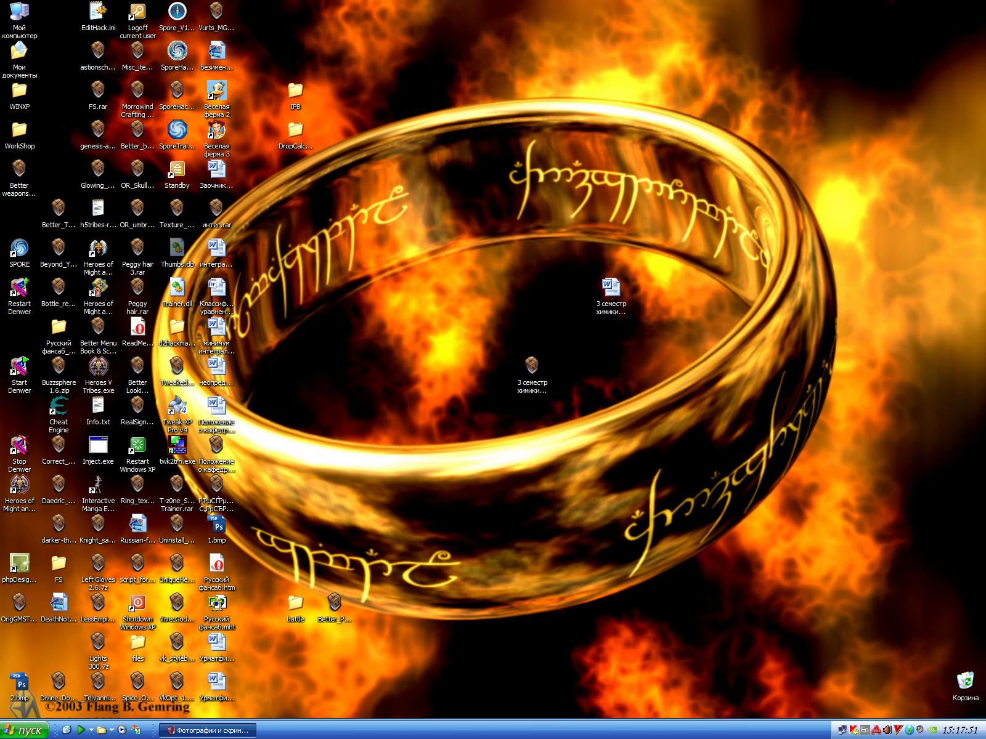Select the battle folder icon
Viewport: 986px width, 739px height.
click(x=295, y=608)
